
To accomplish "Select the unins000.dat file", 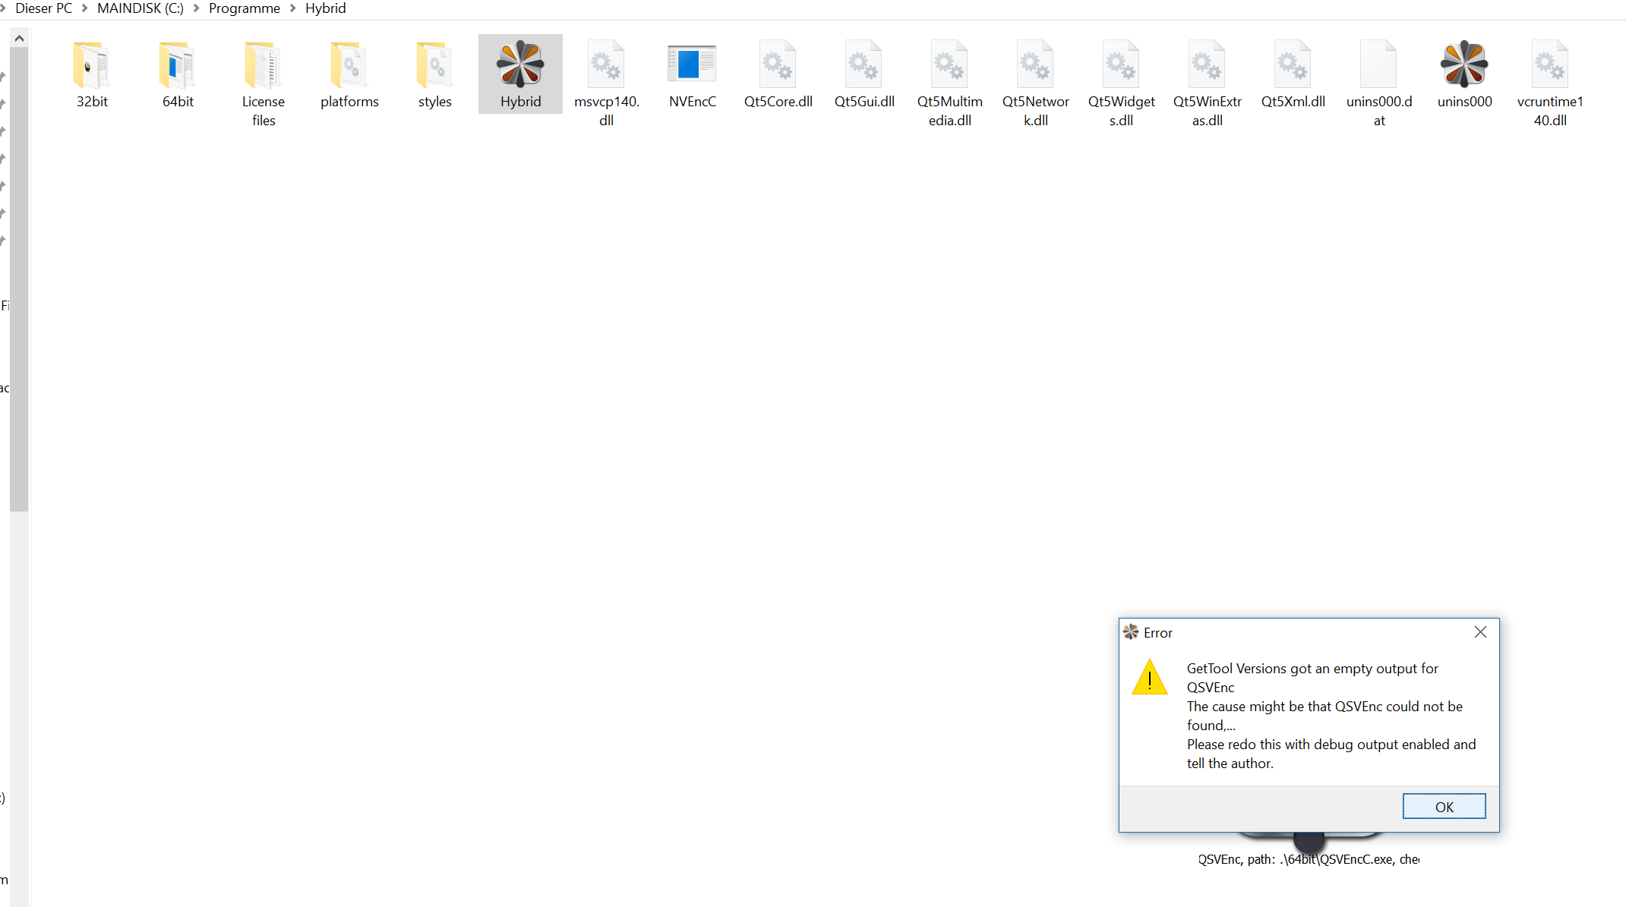I will [1378, 65].
